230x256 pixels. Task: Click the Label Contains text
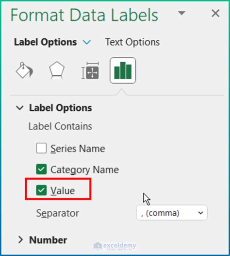pos(60,126)
